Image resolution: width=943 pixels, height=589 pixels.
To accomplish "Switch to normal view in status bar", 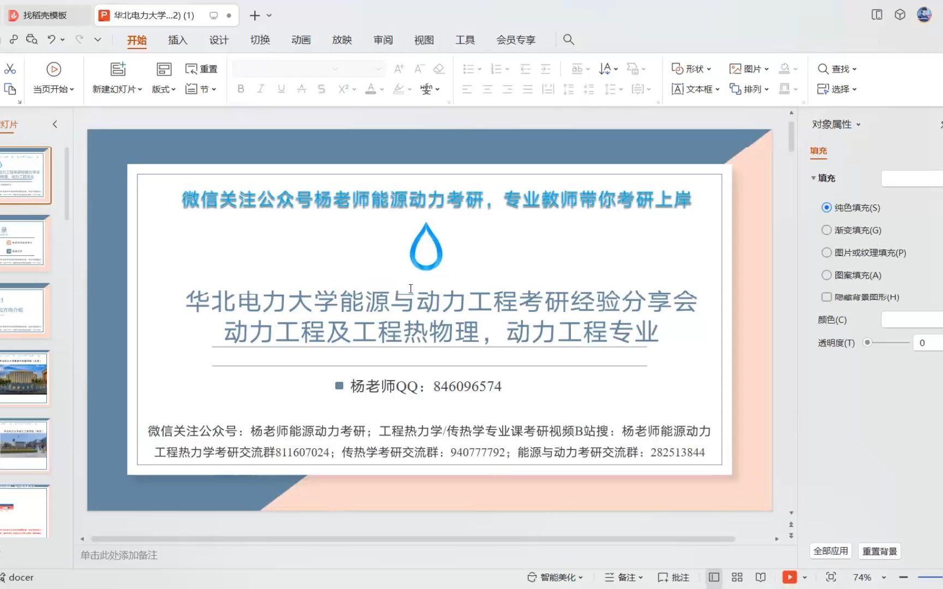I will [714, 577].
